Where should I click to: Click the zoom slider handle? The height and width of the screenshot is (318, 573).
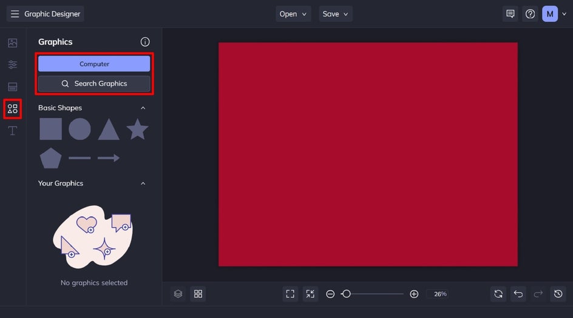click(347, 294)
